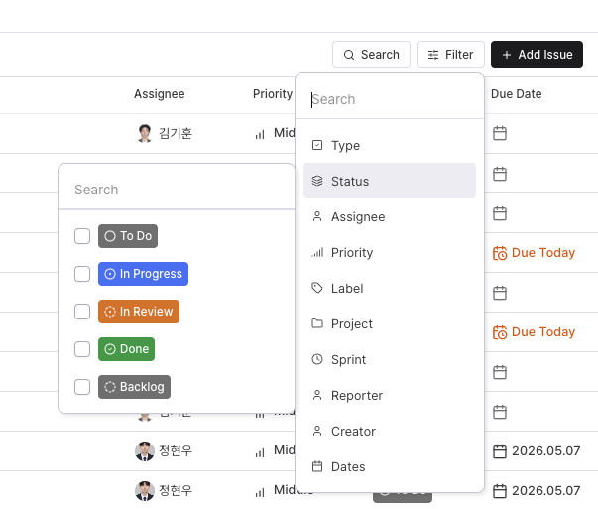This screenshot has width=598, height=509.
Task: Click the Dates calendar icon in filter menu
Action: pyautogui.click(x=317, y=466)
